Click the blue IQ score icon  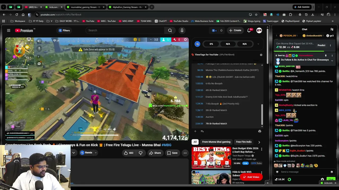[x=197, y=44]
